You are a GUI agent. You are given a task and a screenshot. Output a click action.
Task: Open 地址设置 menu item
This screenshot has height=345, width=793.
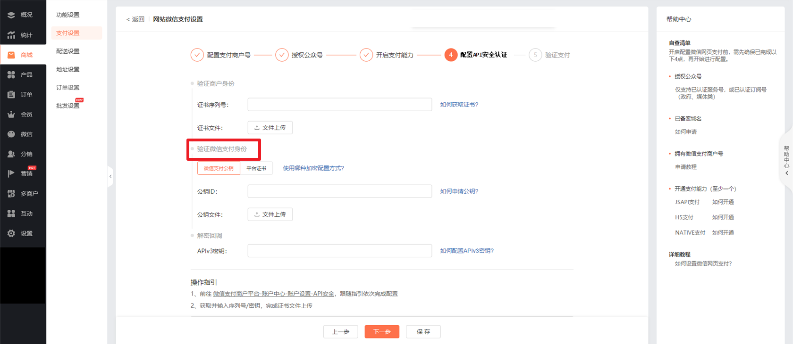click(68, 70)
